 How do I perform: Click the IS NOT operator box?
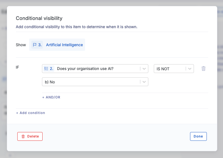pos(174,69)
